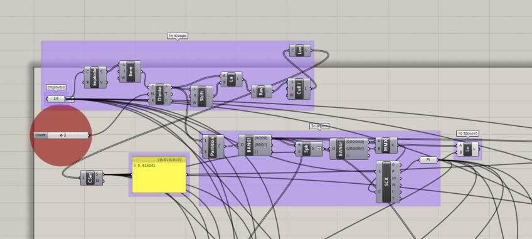Click the preview icon on Sph component
Screen dimensions: 532x239
[319, 149]
